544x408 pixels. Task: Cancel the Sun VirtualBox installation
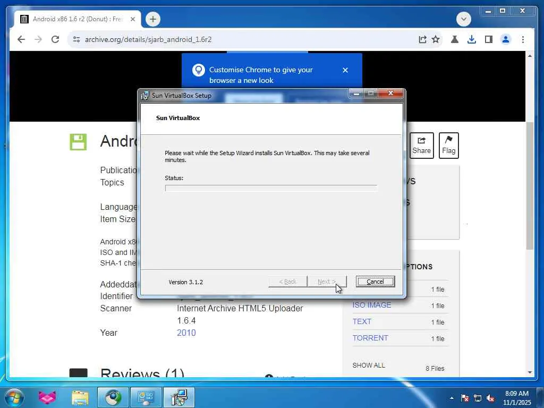pos(375,282)
